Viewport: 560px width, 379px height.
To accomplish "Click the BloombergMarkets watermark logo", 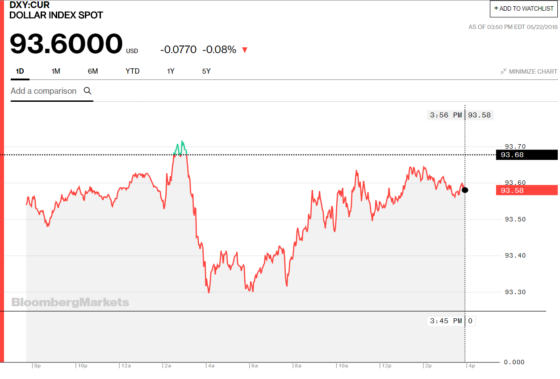I will point(70,302).
